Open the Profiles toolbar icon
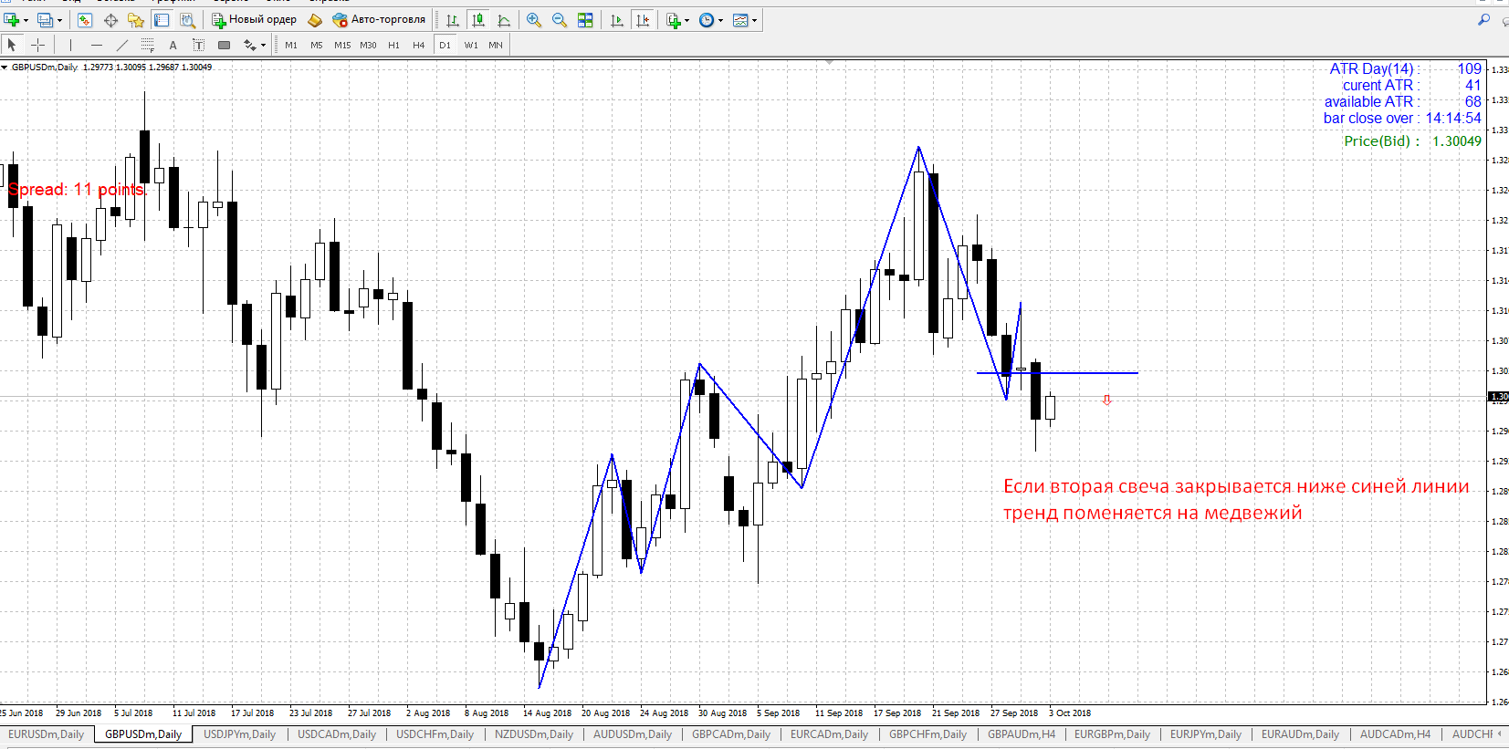 [45, 19]
